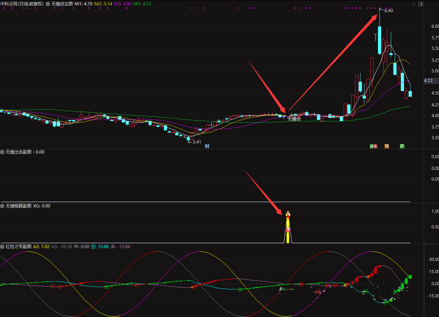Open the 无情剑主图 indicator dropdown arrow
This screenshot has width=439, height=317.
pyautogui.click(x=48, y=4)
